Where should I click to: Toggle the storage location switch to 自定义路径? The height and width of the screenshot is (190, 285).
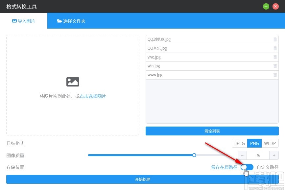247,167
